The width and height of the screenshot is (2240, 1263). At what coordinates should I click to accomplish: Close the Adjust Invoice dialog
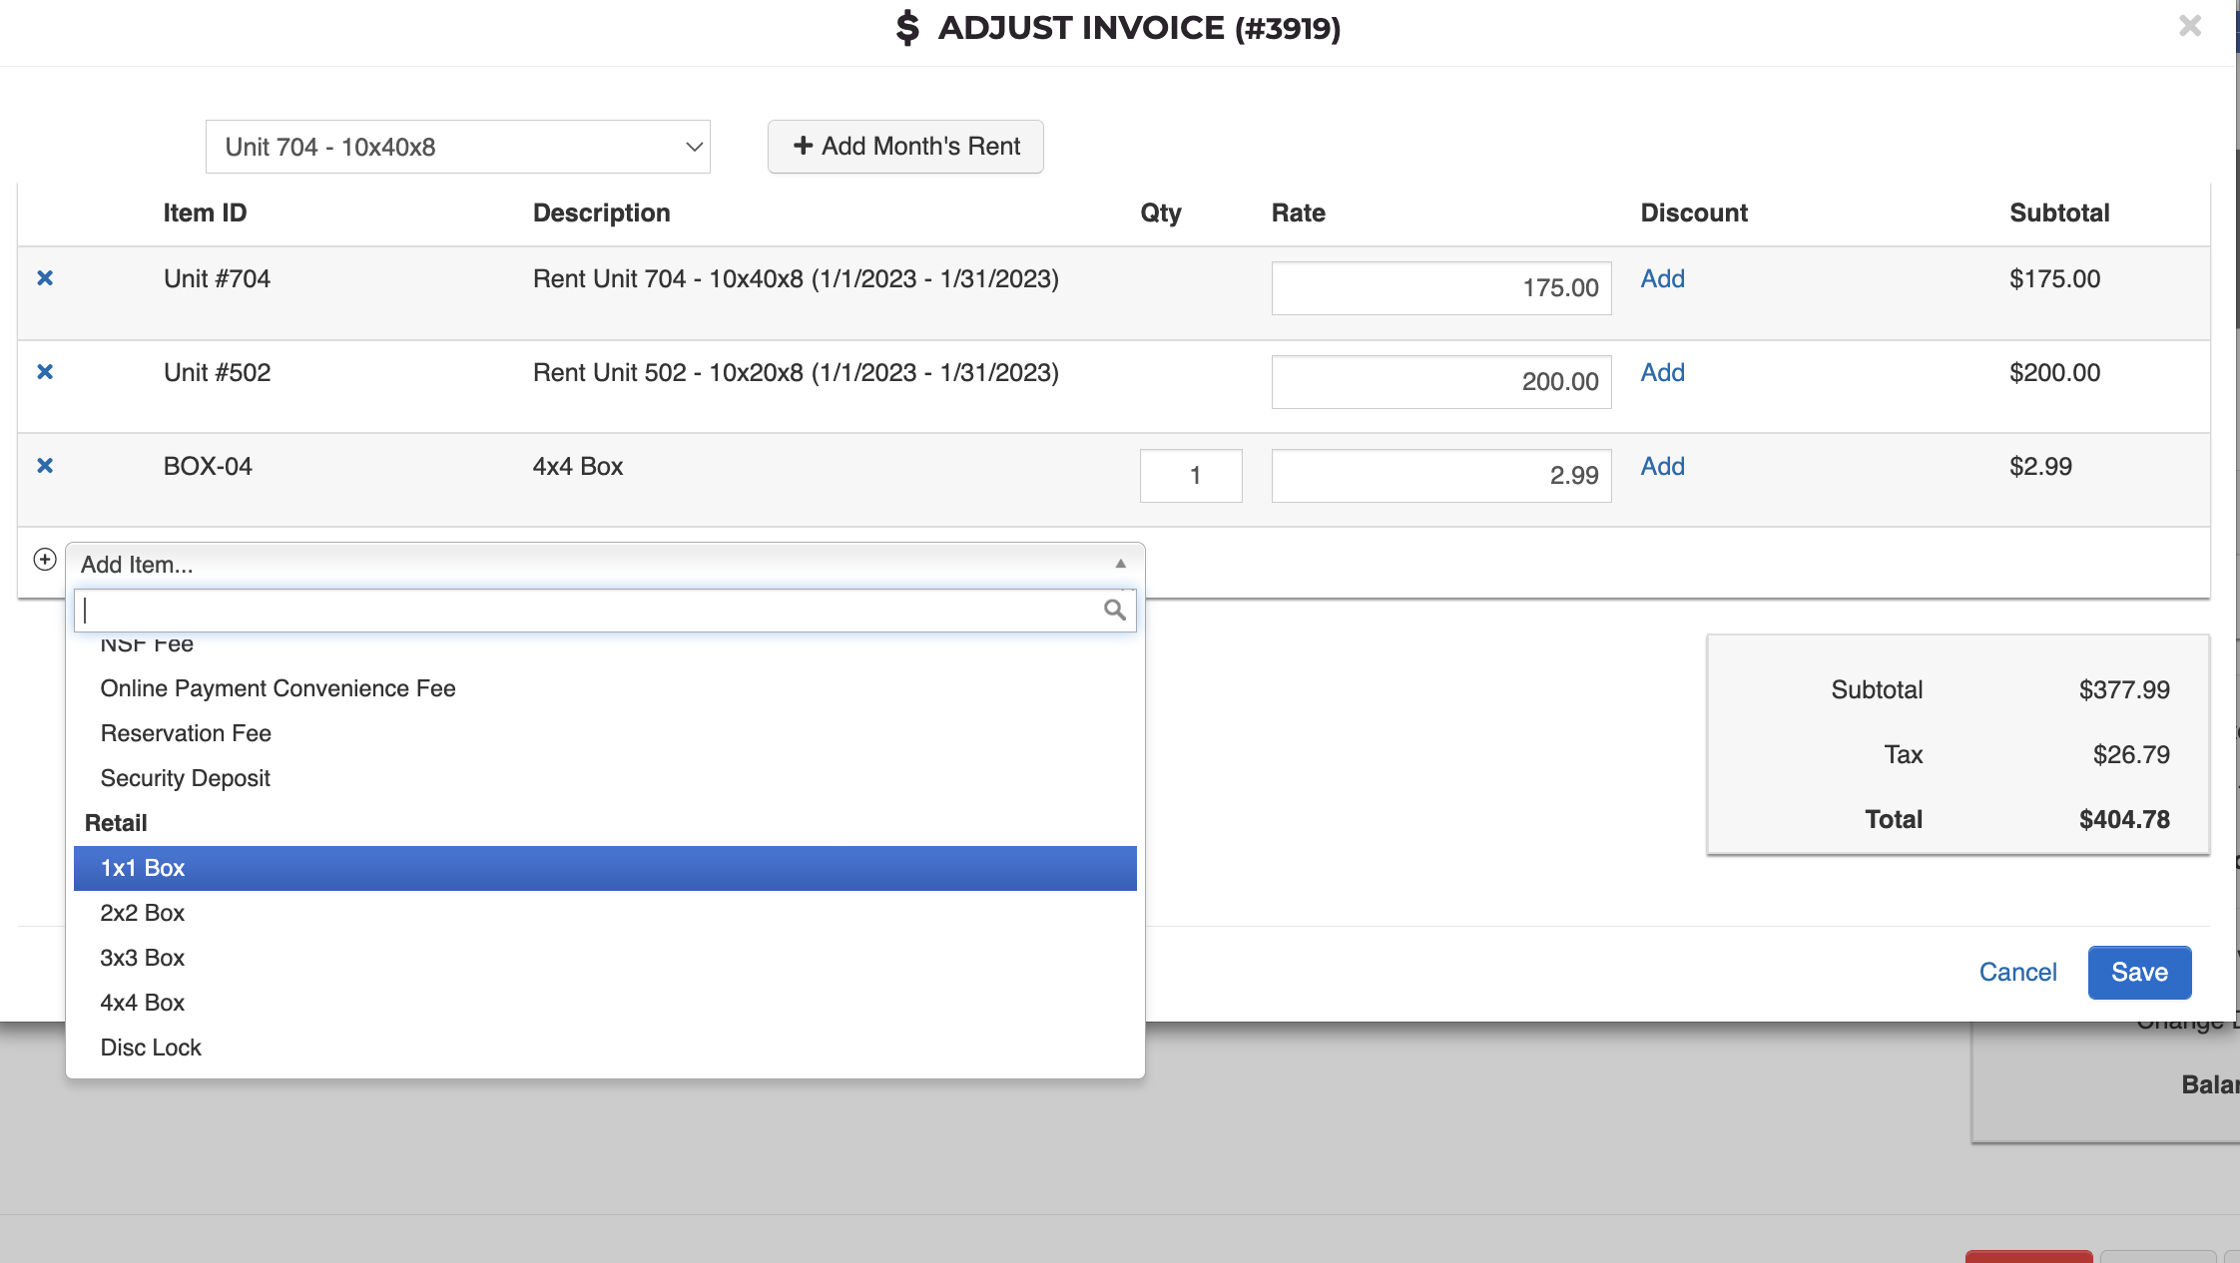[x=2189, y=26]
